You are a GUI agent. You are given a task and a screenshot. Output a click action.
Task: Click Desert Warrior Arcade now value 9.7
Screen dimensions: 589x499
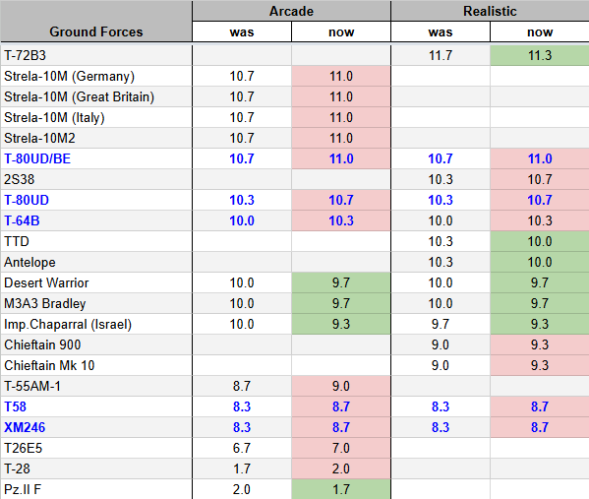pos(341,282)
